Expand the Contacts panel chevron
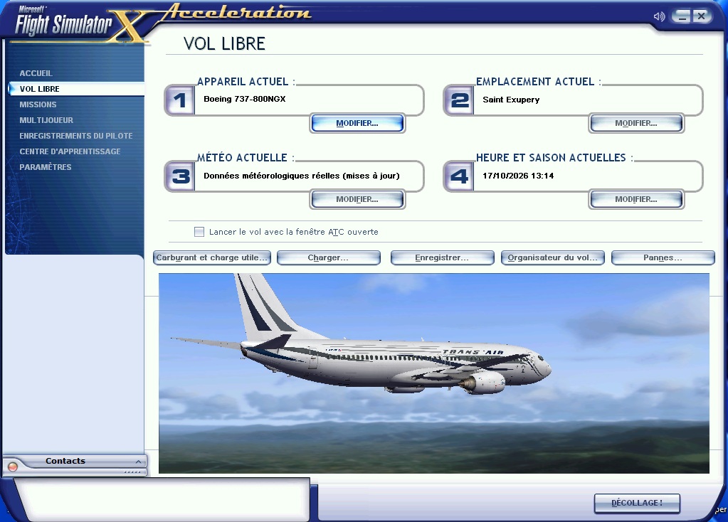This screenshot has height=522, width=728. 138,462
